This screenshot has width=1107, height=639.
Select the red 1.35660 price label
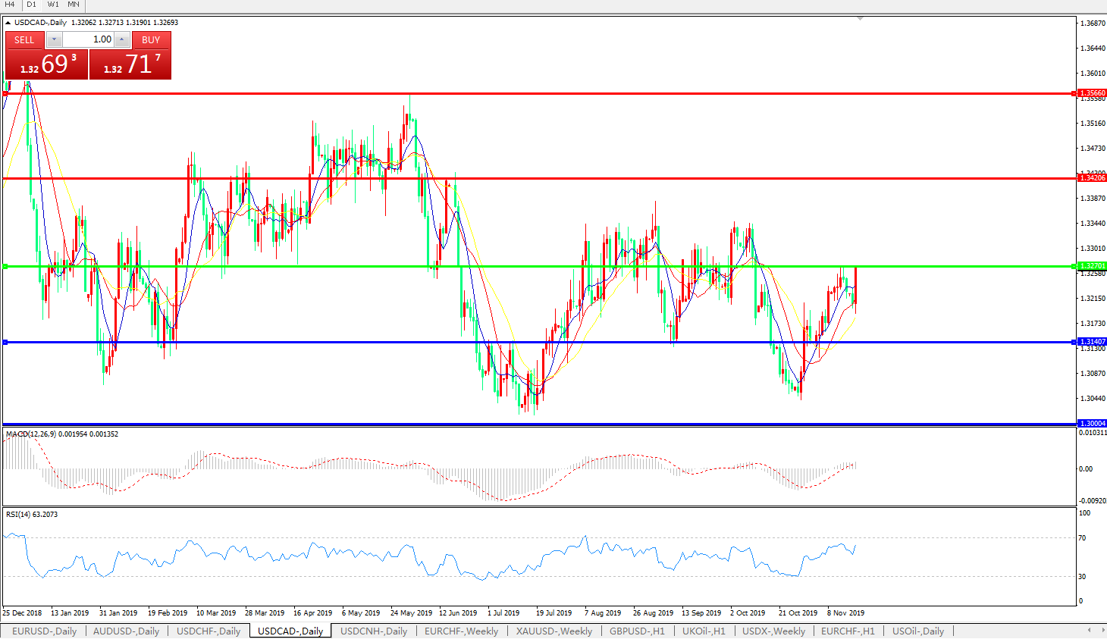(1092, 93)
